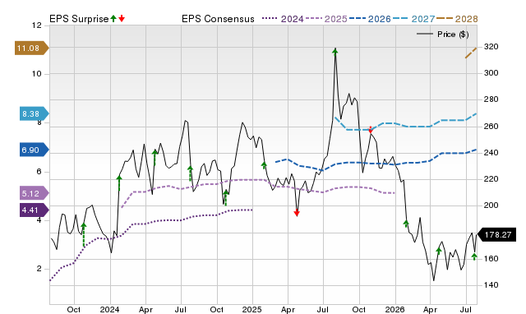Image resolution: width=526 pixels, height=314 pixels.
Task: Click the 12 EPS axis label
Action: [37, 25]
